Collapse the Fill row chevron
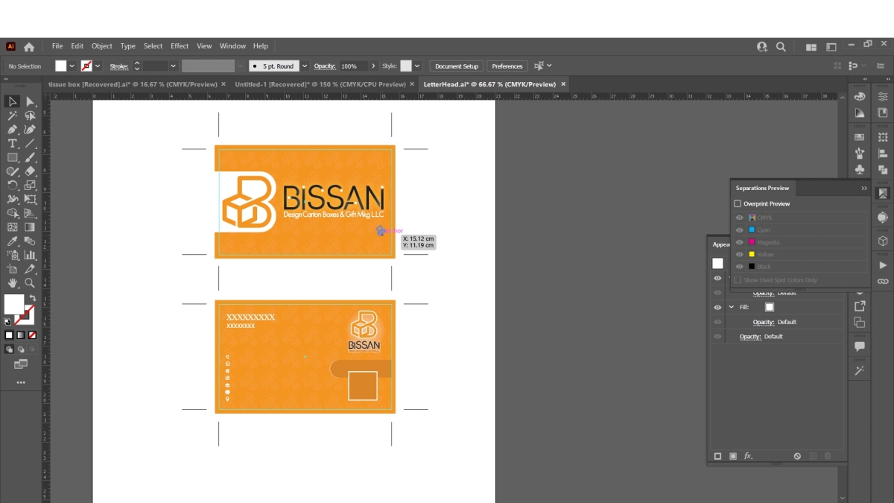Screen dimensions: 894x503 tap(732, 307)
